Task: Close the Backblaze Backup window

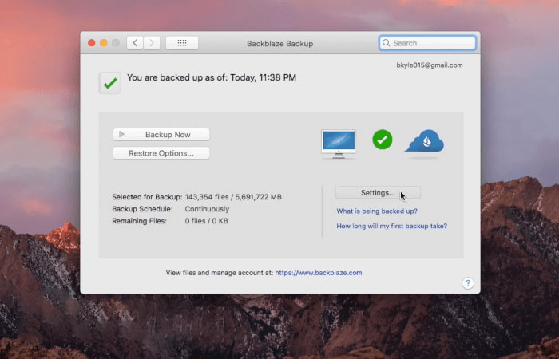Action: (92, 43)
